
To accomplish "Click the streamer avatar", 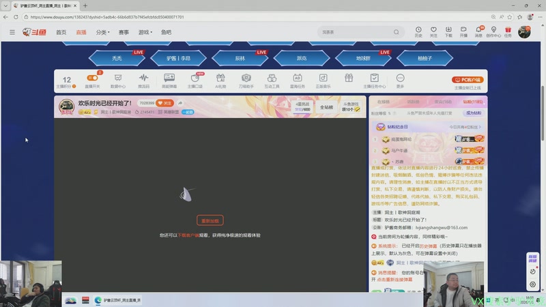I will 66,106.
